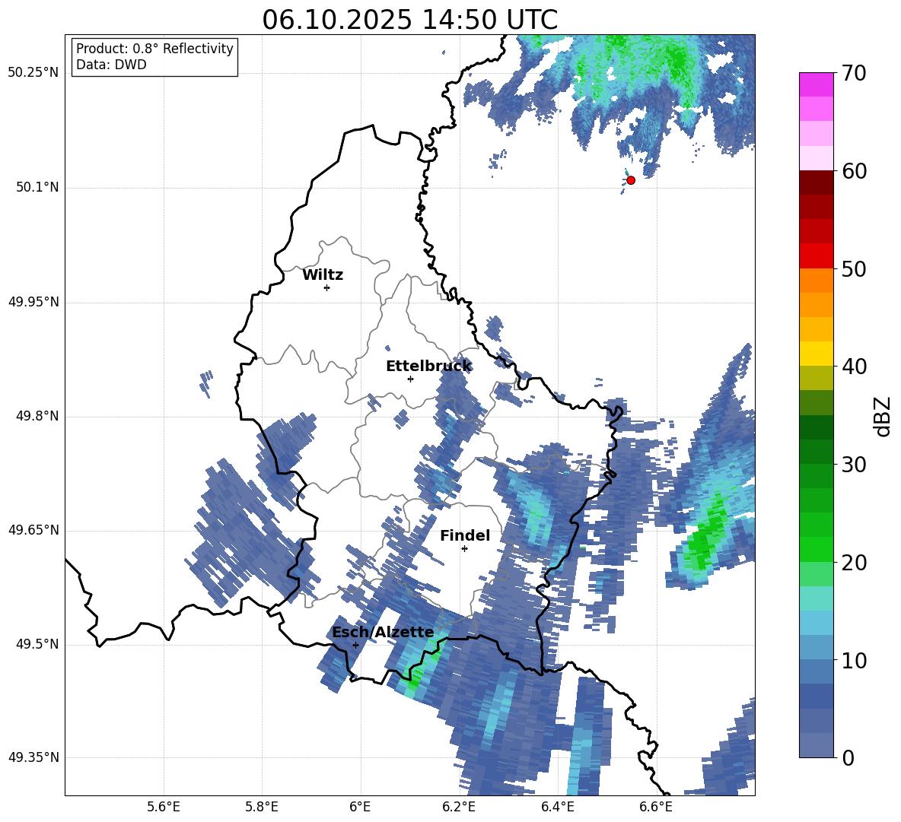Click the 5.6°E longitude label

(x=164, y=807)
